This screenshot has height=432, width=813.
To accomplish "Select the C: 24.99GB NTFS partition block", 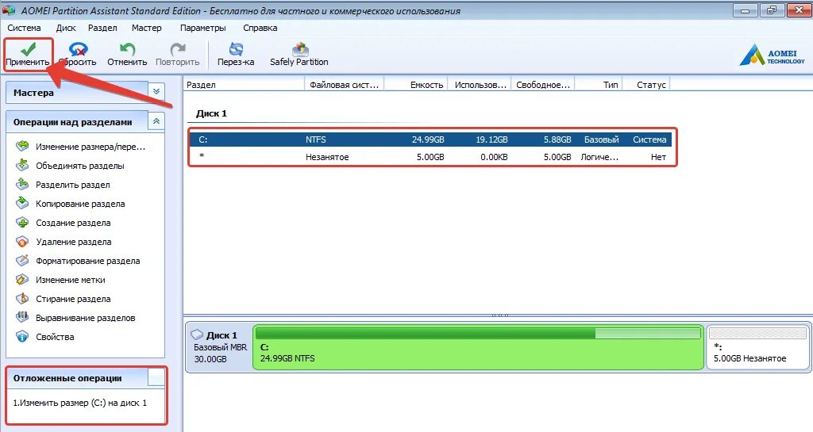I will point(478,347).
